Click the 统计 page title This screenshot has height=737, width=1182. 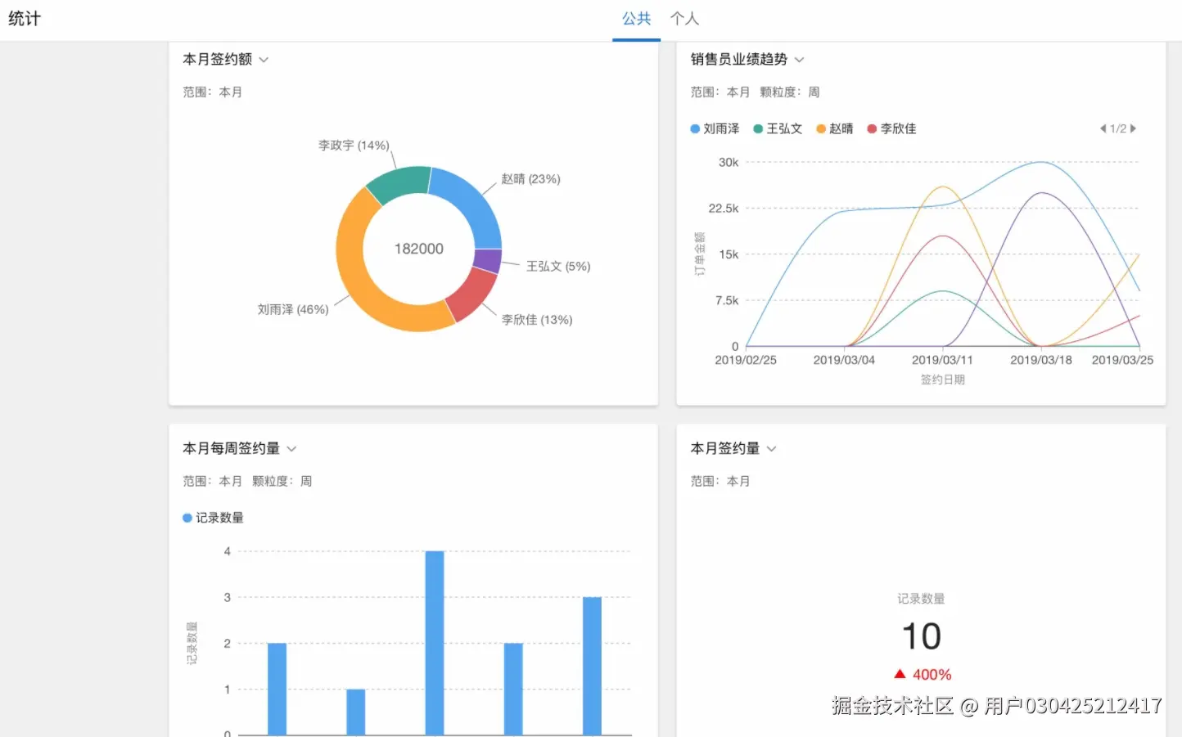pos(24,19)
